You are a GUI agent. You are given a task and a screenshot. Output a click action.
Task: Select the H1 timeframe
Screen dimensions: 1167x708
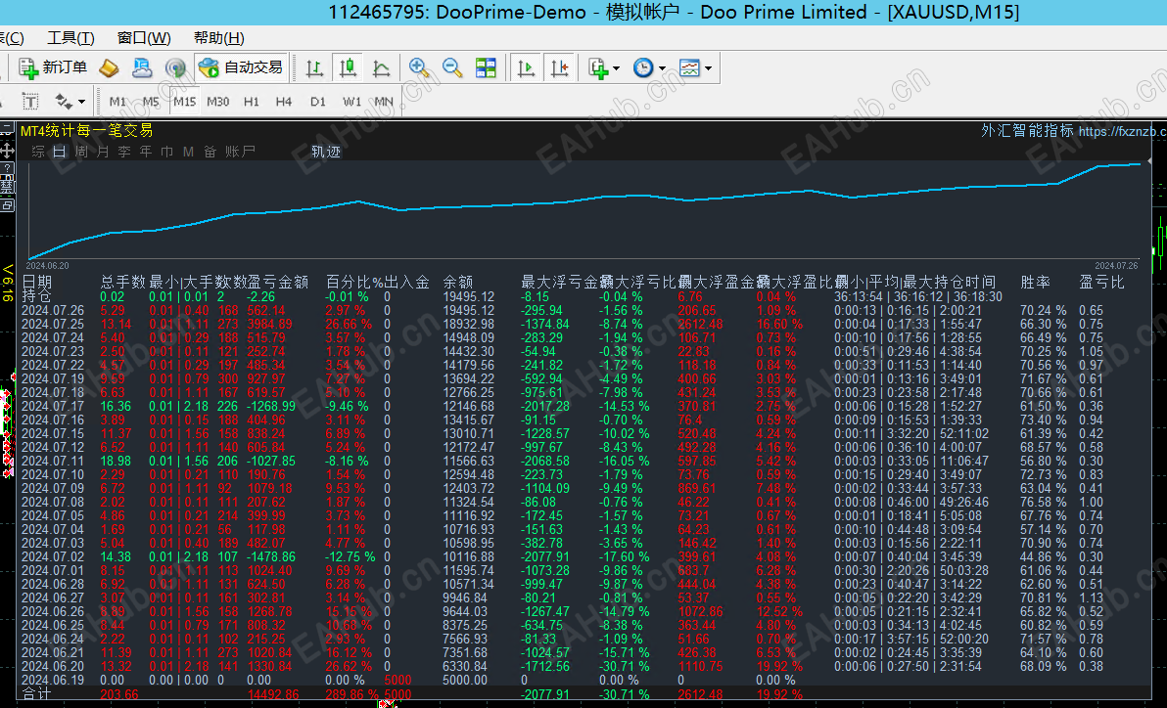pos(252,101)
